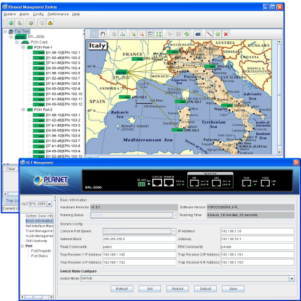Select the line draw link tool
The height and width of the screenshot is (301, 301).
[209, 34]
